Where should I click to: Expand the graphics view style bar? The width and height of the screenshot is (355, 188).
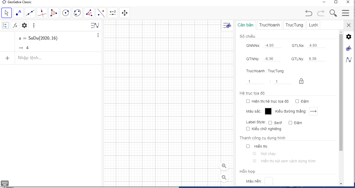coord(227,26)
